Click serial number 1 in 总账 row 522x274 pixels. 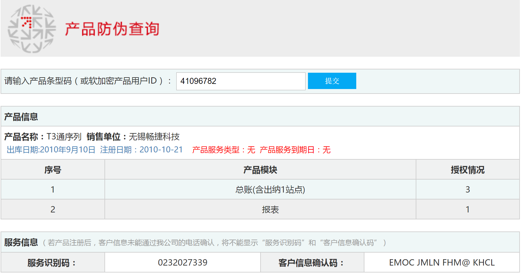53,190
